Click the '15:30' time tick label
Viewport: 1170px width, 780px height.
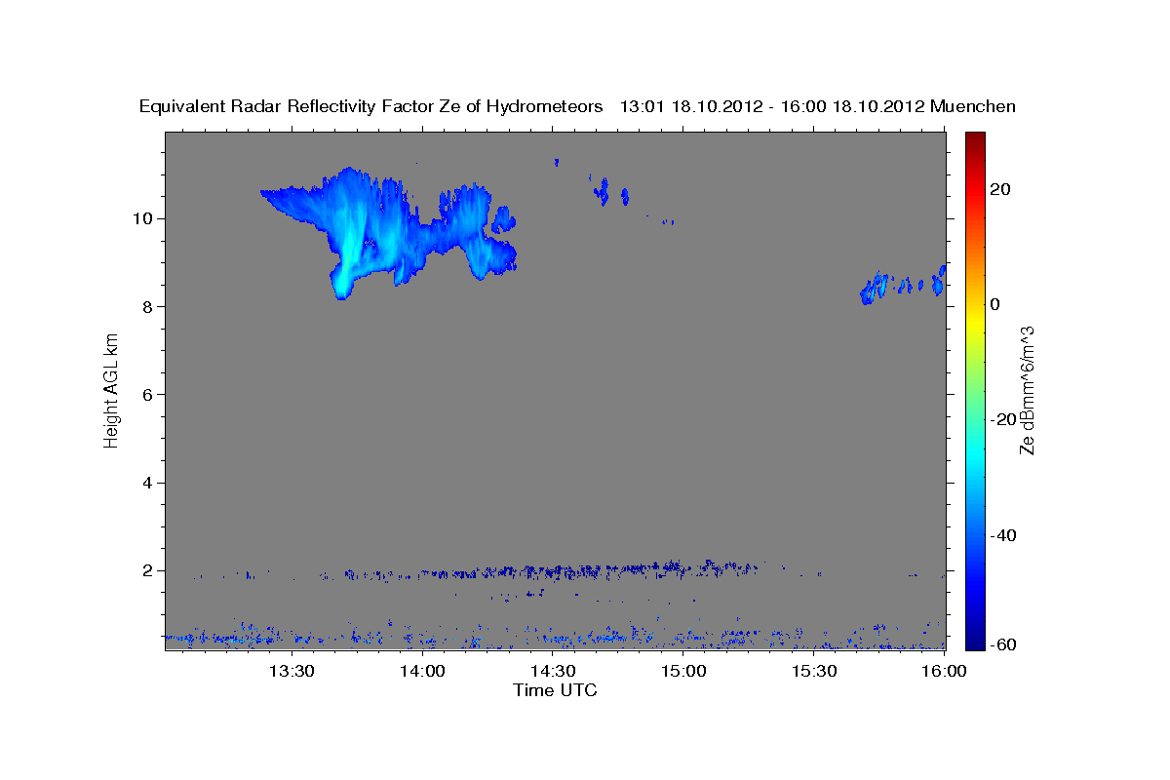coord(814,671)
